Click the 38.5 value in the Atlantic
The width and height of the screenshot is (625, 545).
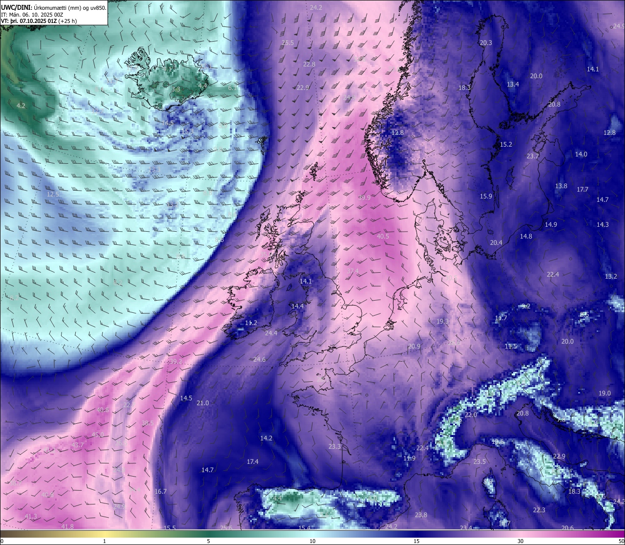(x=147, y=423)
